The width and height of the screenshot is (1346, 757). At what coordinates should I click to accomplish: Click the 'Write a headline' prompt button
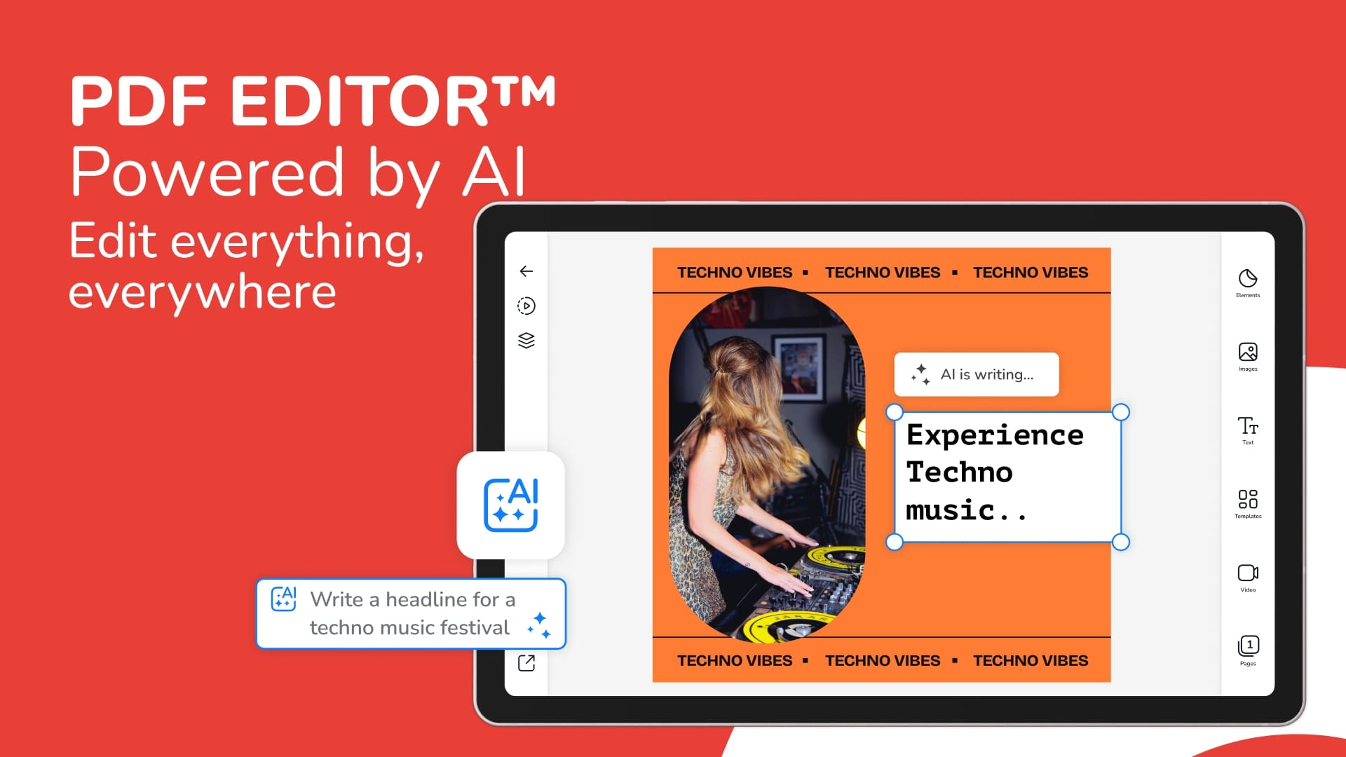tap(412, 614)
